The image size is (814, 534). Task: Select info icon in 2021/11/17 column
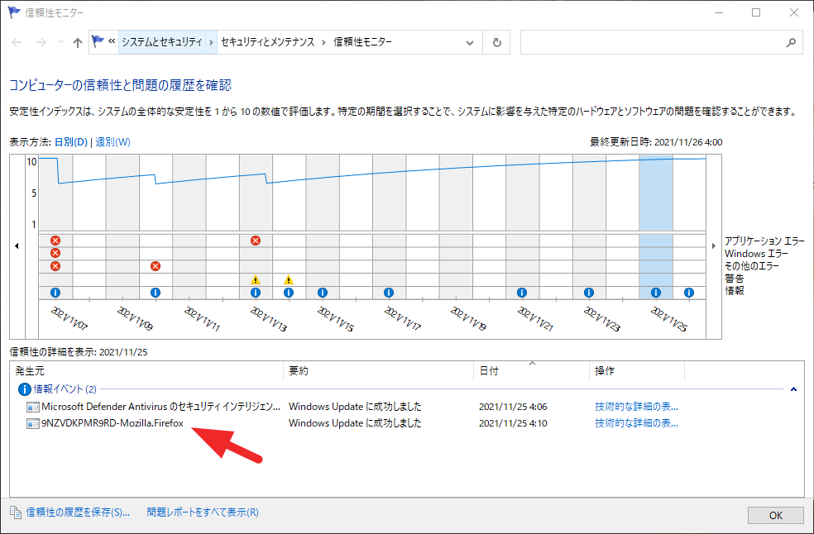(x=389, y=293)
